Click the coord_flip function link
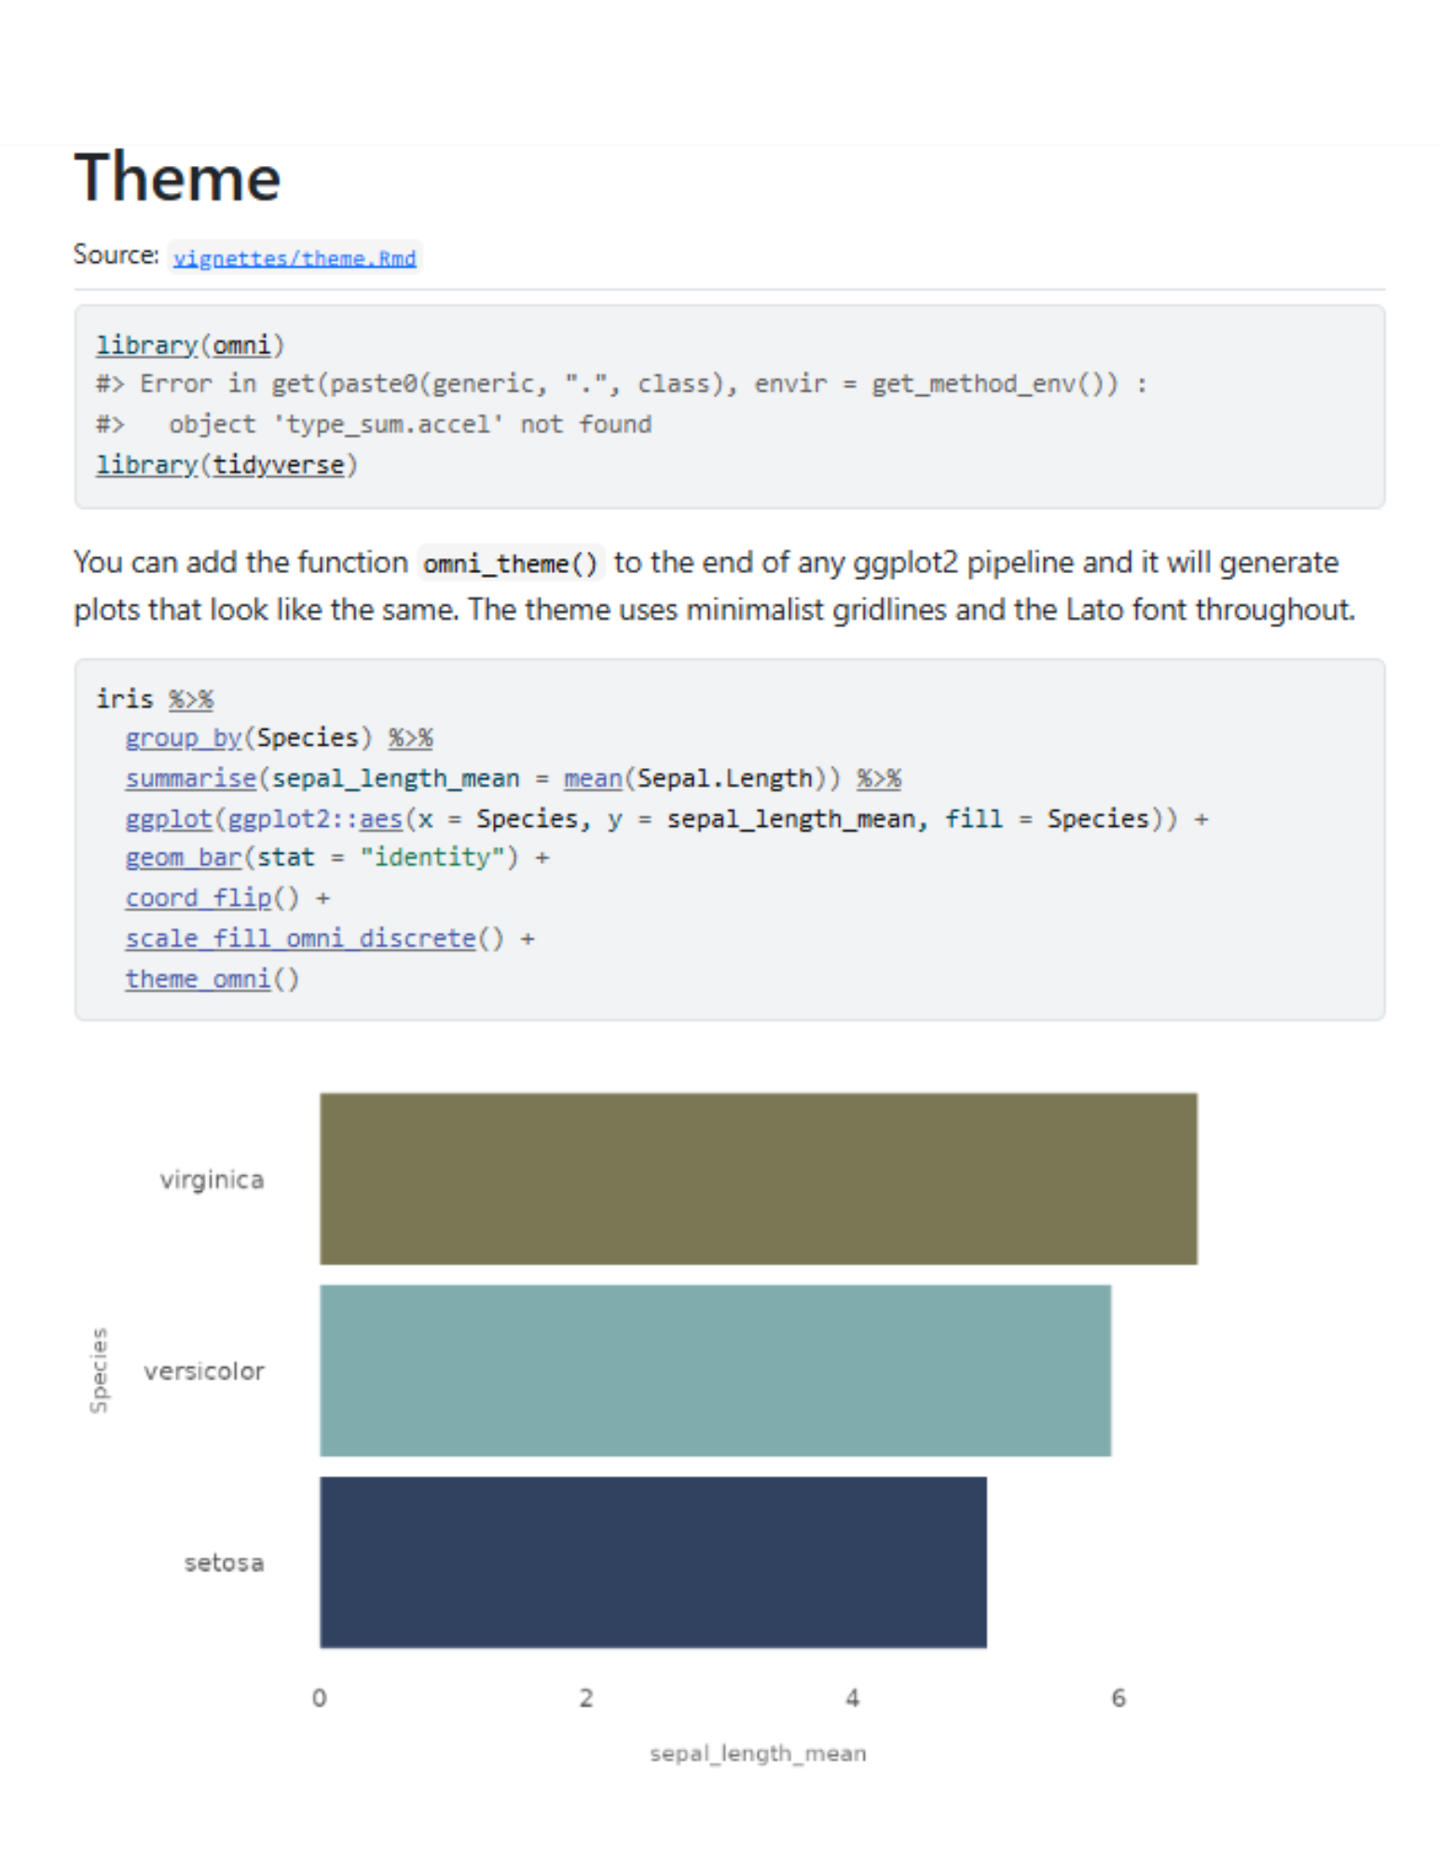The image size is (1440, 1864). click(x=199, y=898)
